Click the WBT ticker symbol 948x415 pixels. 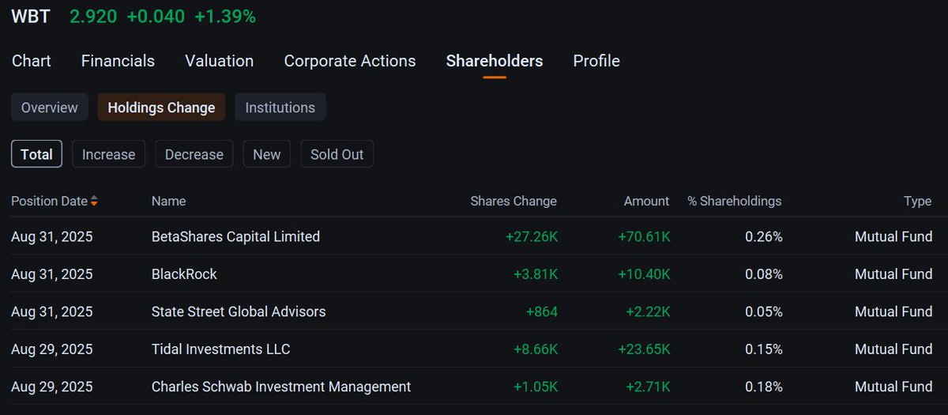[31, 17]
